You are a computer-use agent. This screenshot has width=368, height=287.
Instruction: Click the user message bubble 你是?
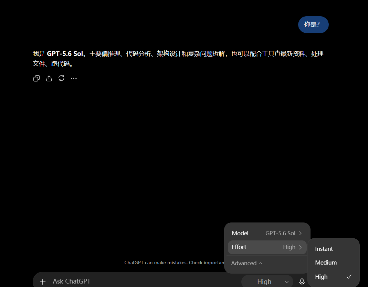click(313, 24)
